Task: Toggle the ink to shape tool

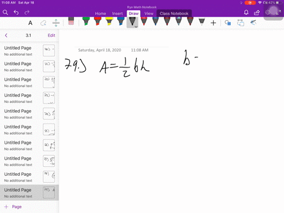Action: tap(228, 23)
